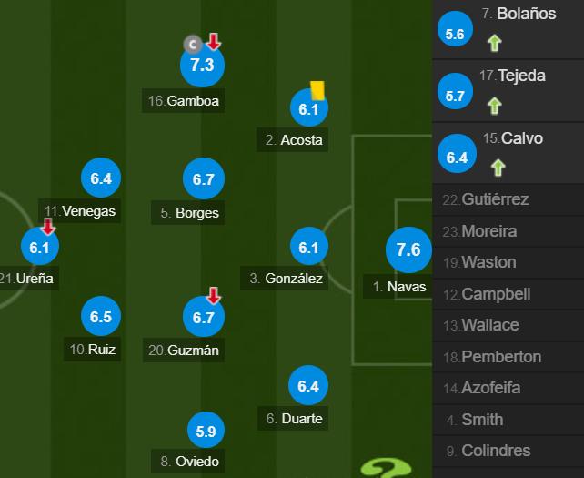Viewport: 584px width, 478px height.
Task: Click Gamboa's red substituted-off arrow icon
Action: [x=214, y=41]
